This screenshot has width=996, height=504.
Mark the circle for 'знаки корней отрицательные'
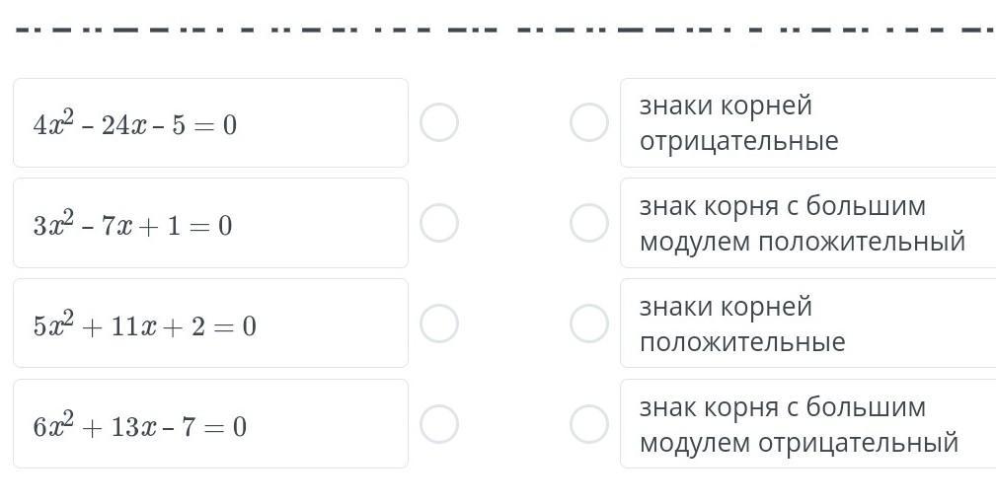click(589, 123)
